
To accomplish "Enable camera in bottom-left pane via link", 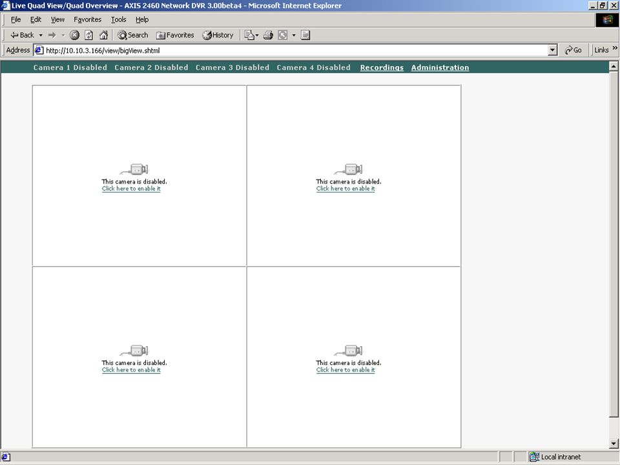I will [131, 369].
